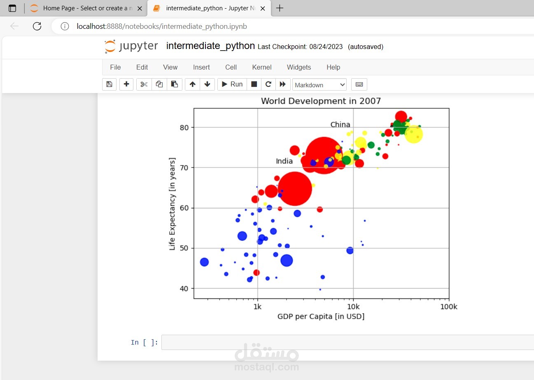This screenshot has height=380, width=534.
Task: Move selected cell up arrow
Action: pyautogui.click(x=192, y=84)
